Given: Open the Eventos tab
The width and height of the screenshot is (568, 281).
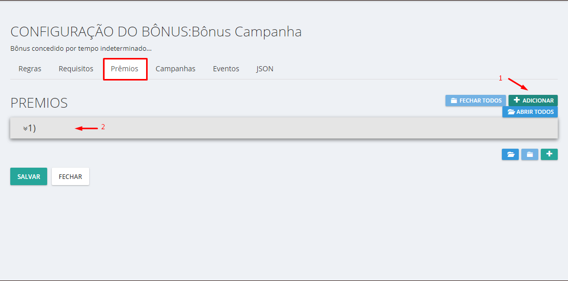Looking at the screenshot, I should pos(226,69).
